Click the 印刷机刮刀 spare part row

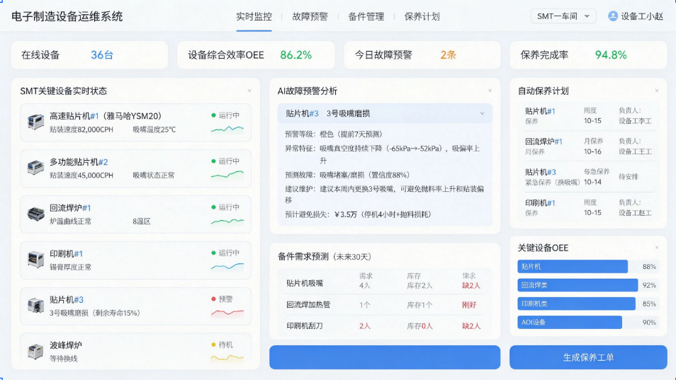(385, 326)
